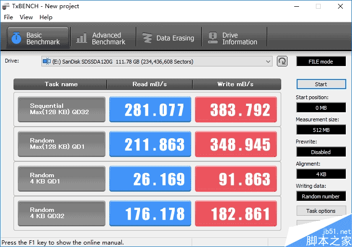Click the read result 211.863

150,144
